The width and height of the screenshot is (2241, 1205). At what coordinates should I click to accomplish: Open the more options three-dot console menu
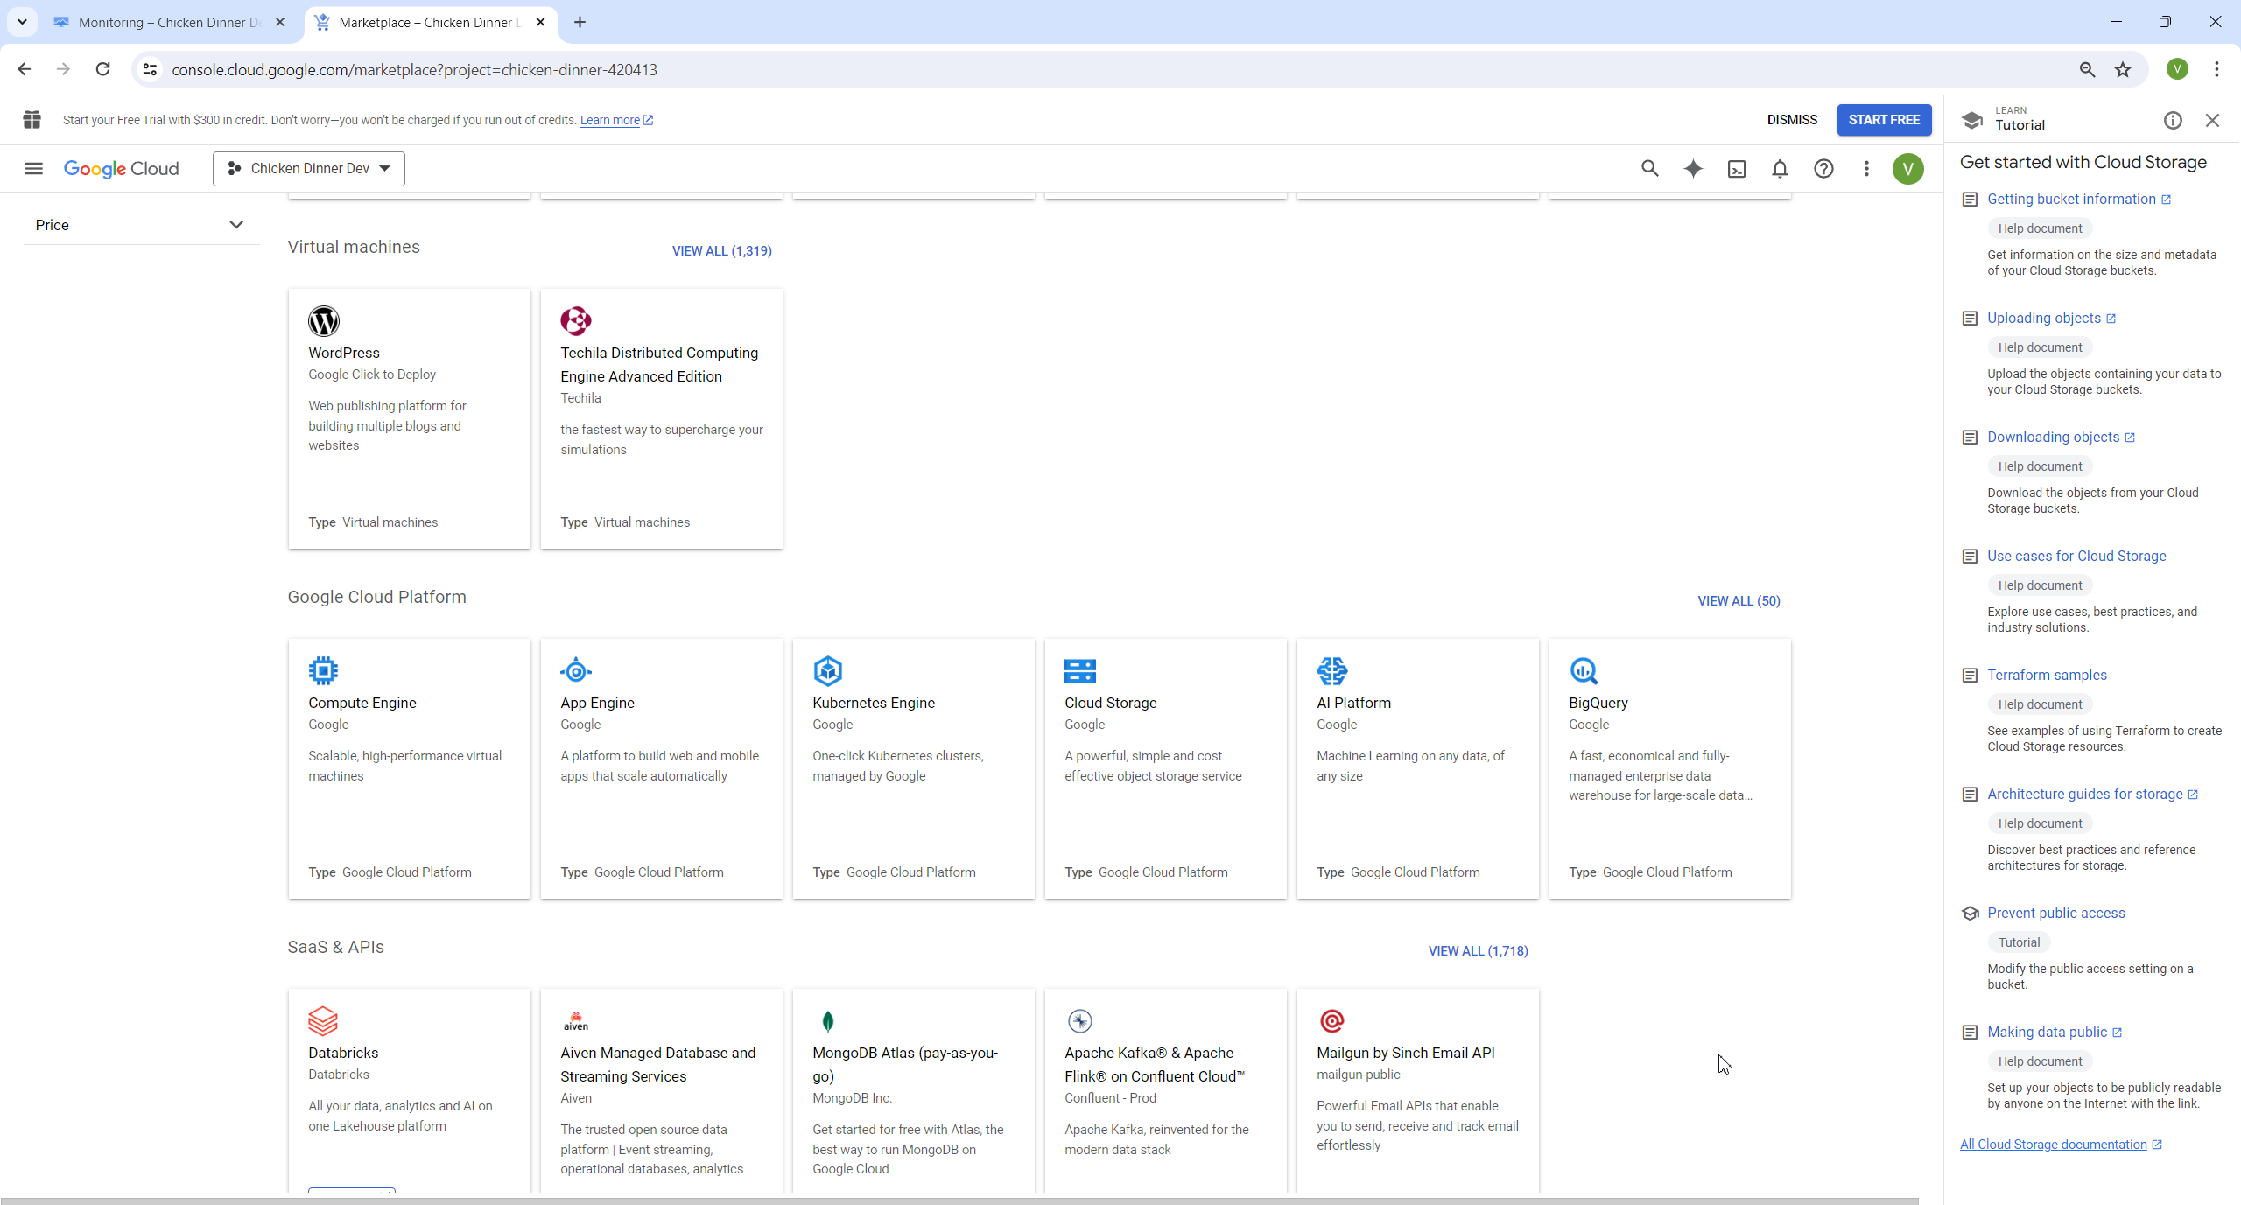1866,168
